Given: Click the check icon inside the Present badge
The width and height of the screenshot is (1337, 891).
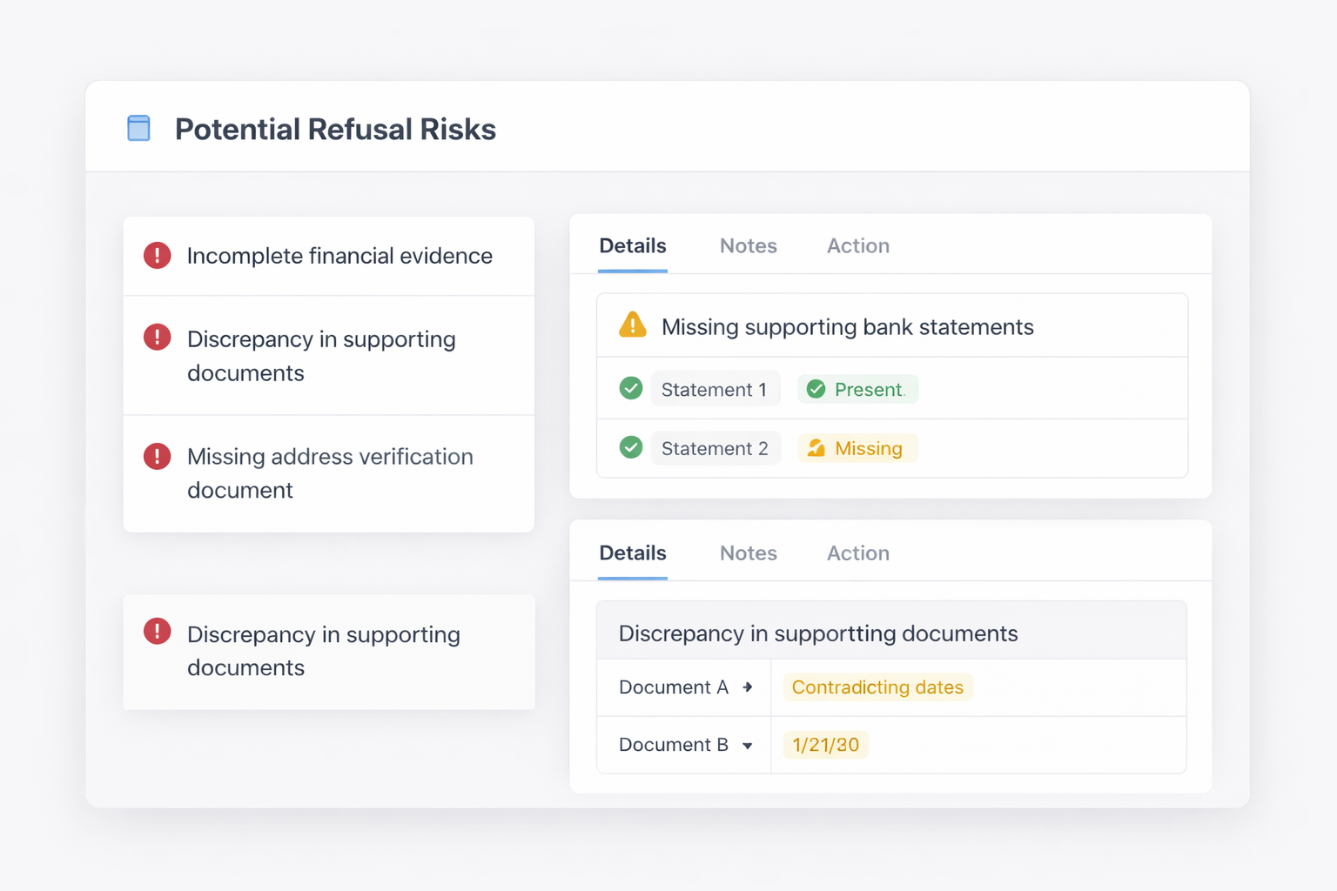Looking at the screenshot, I should click(x=816, y=389).
